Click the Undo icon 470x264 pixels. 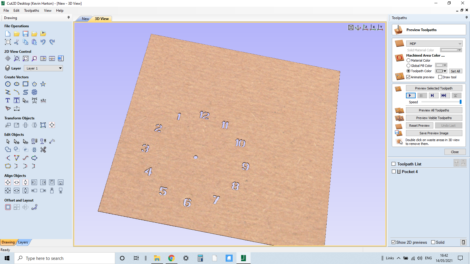[x=43, y=42]
